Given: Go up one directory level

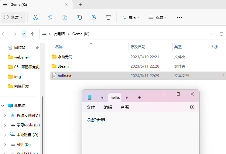Looking at the screenshot, I should 33,34.
